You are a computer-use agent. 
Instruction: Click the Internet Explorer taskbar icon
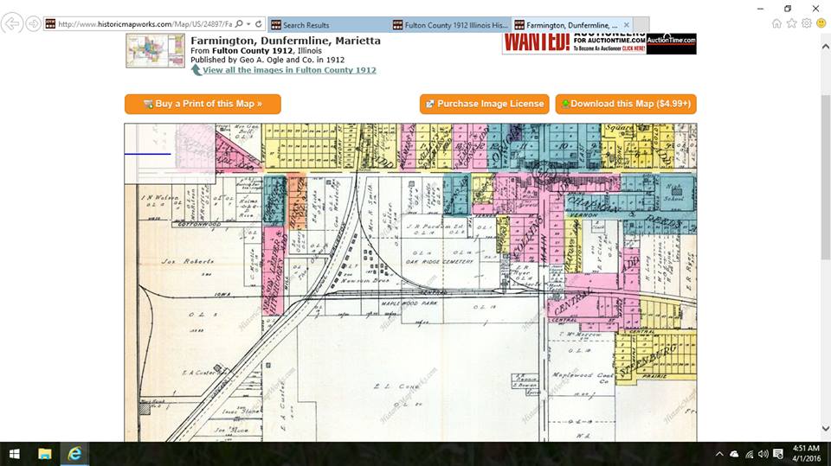coord(74,454)
